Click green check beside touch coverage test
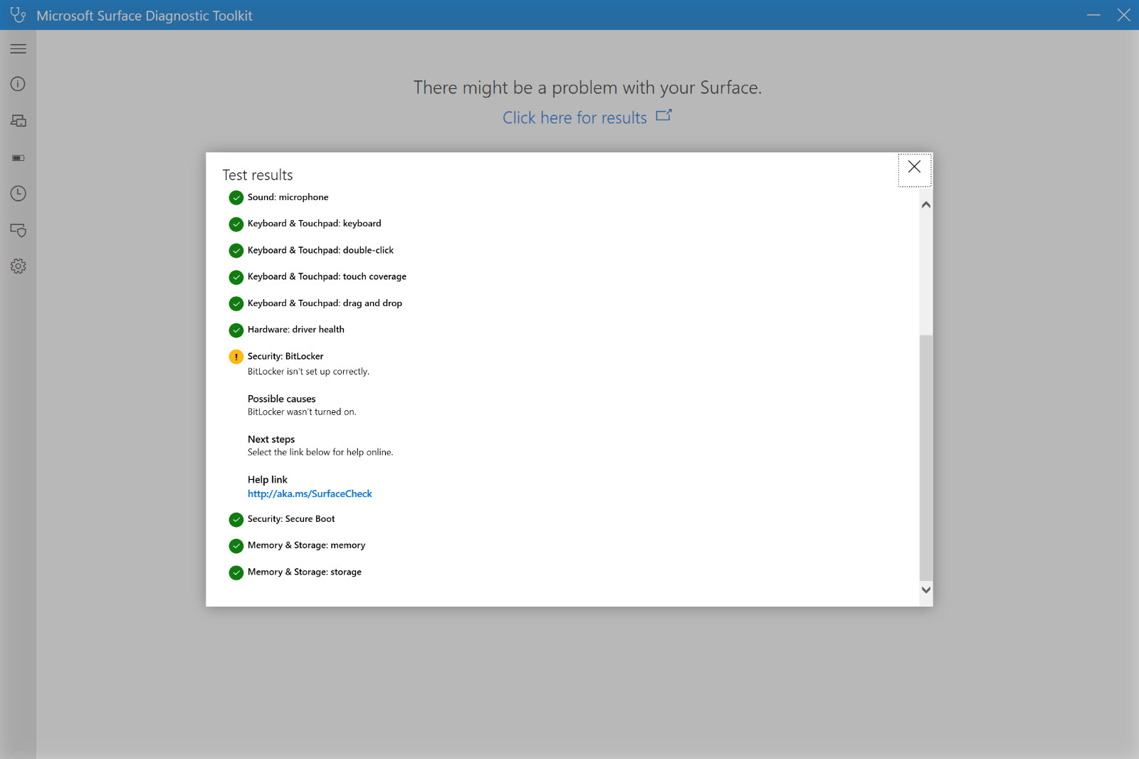The image size is (1139, 759). coord(236,277)
